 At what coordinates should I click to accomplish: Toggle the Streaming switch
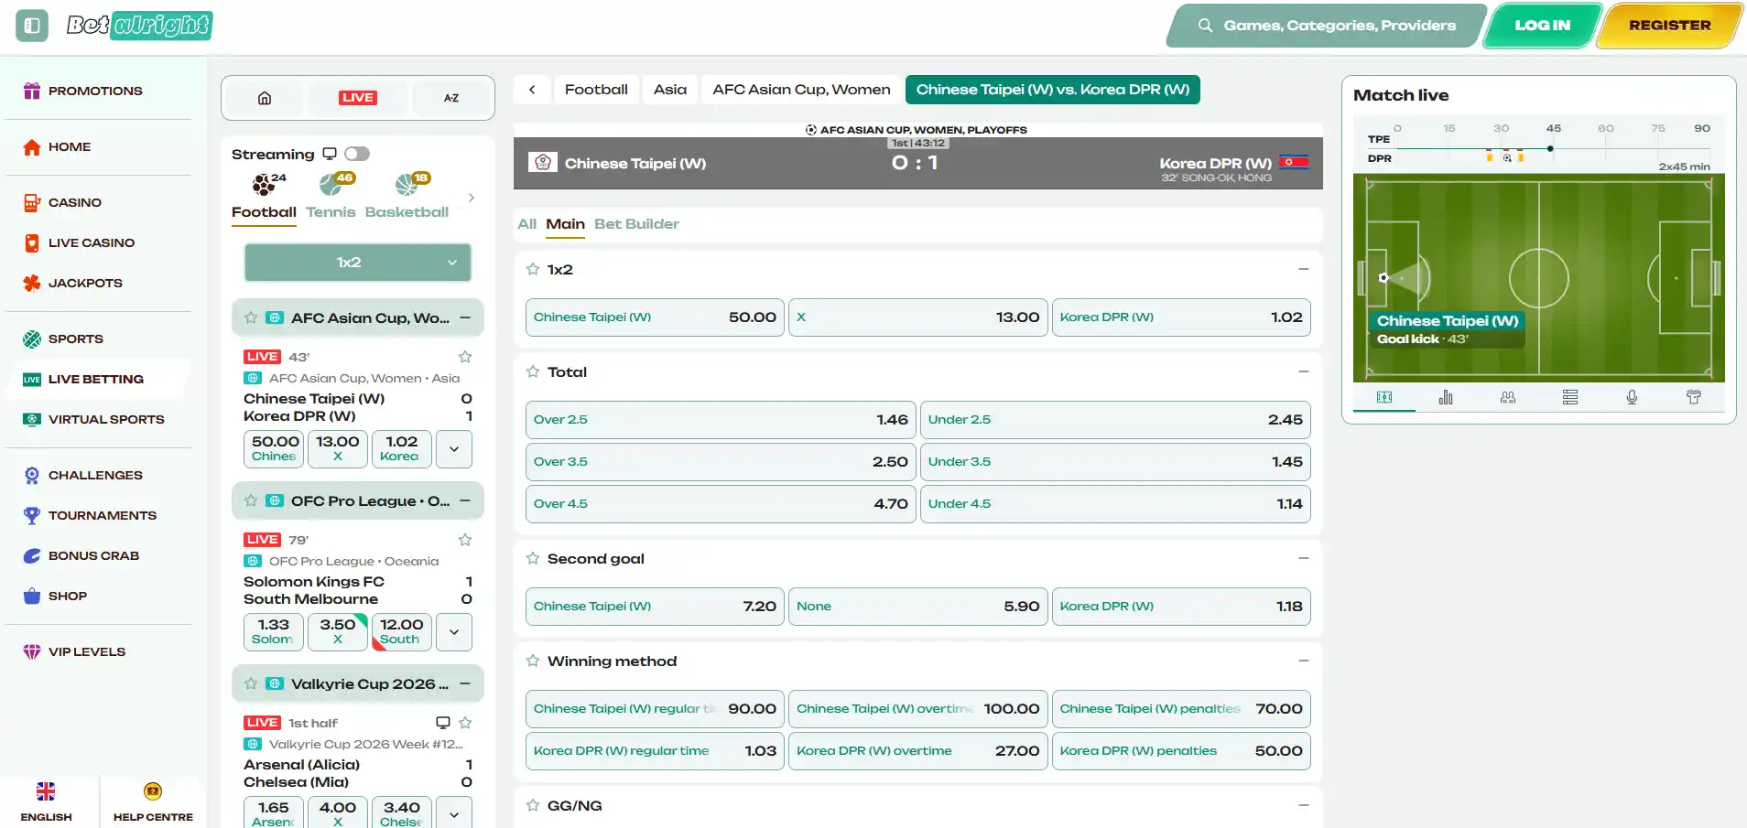point(357,154)
